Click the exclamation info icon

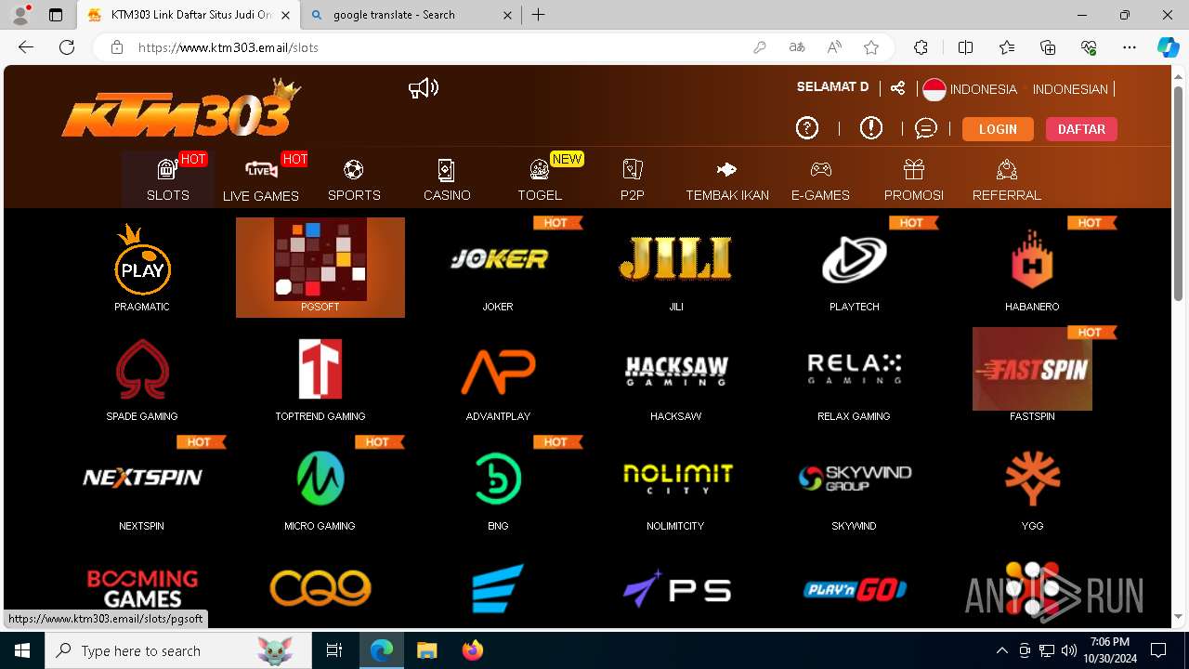(871, 128)
